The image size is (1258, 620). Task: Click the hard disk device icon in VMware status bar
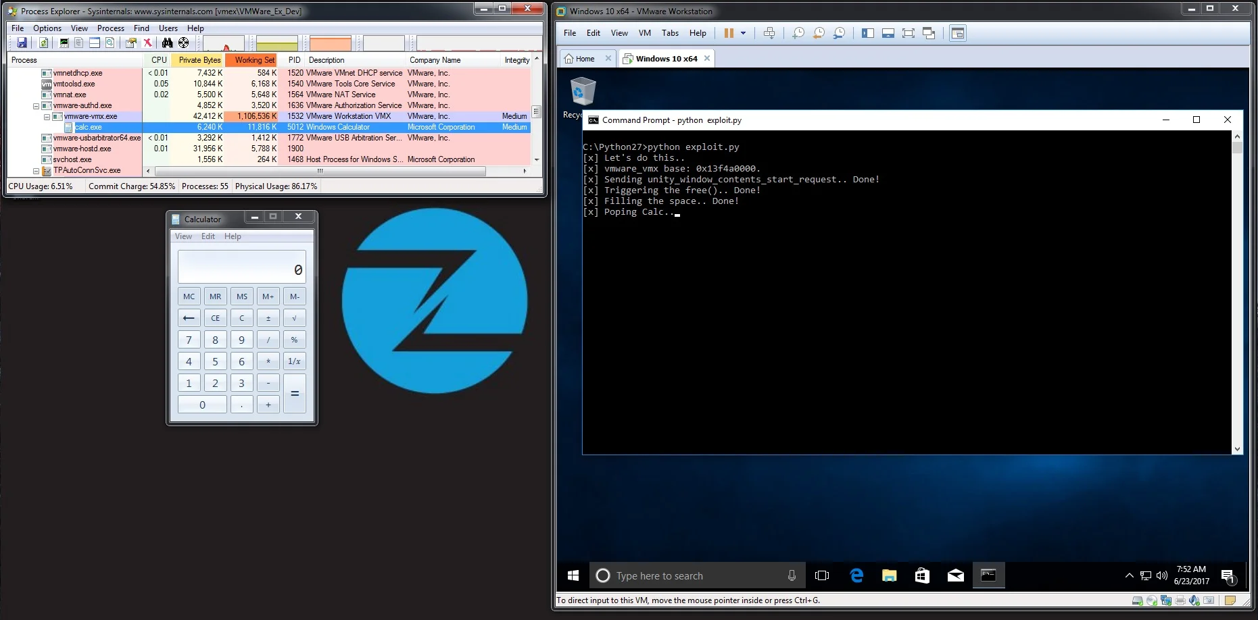tap(1137, 600)
